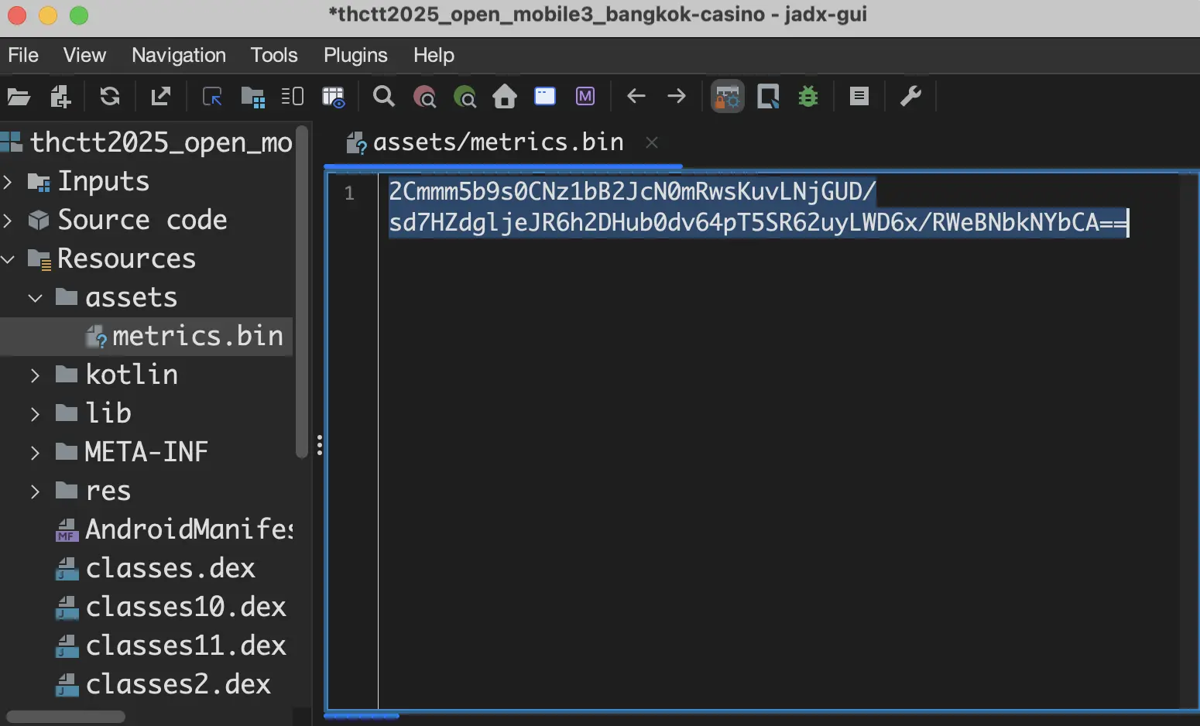The width and height of the screenshot is (1200, 726).
Task: Open the class search dialog
Action: [x=425, y=96]
